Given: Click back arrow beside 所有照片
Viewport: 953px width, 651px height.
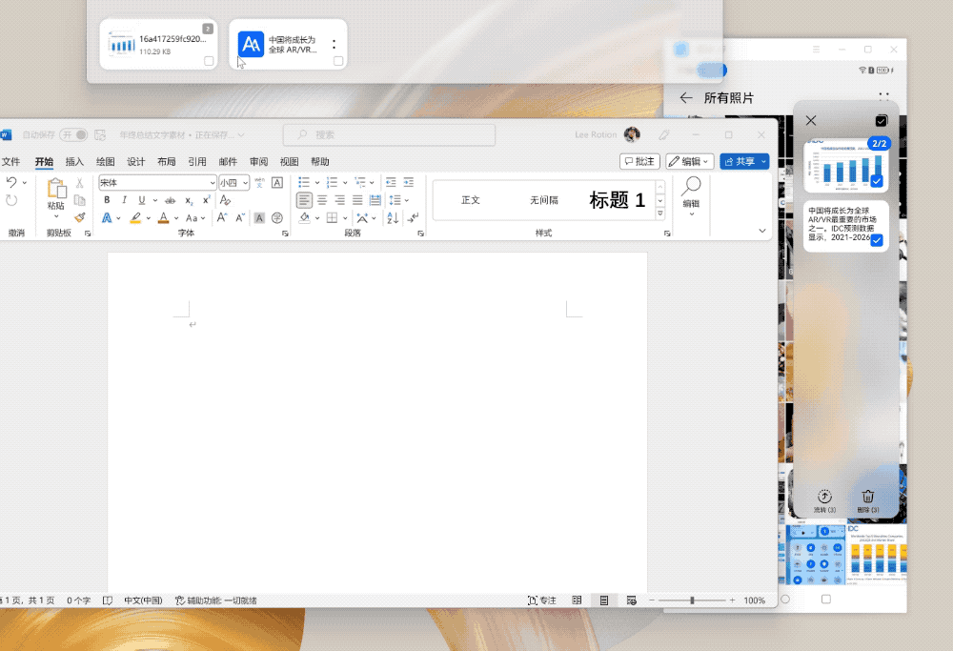Looking at the screenshot, I should click(x=685, y=98).
